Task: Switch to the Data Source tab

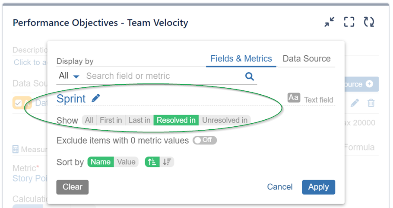Action: pos(306,59)
